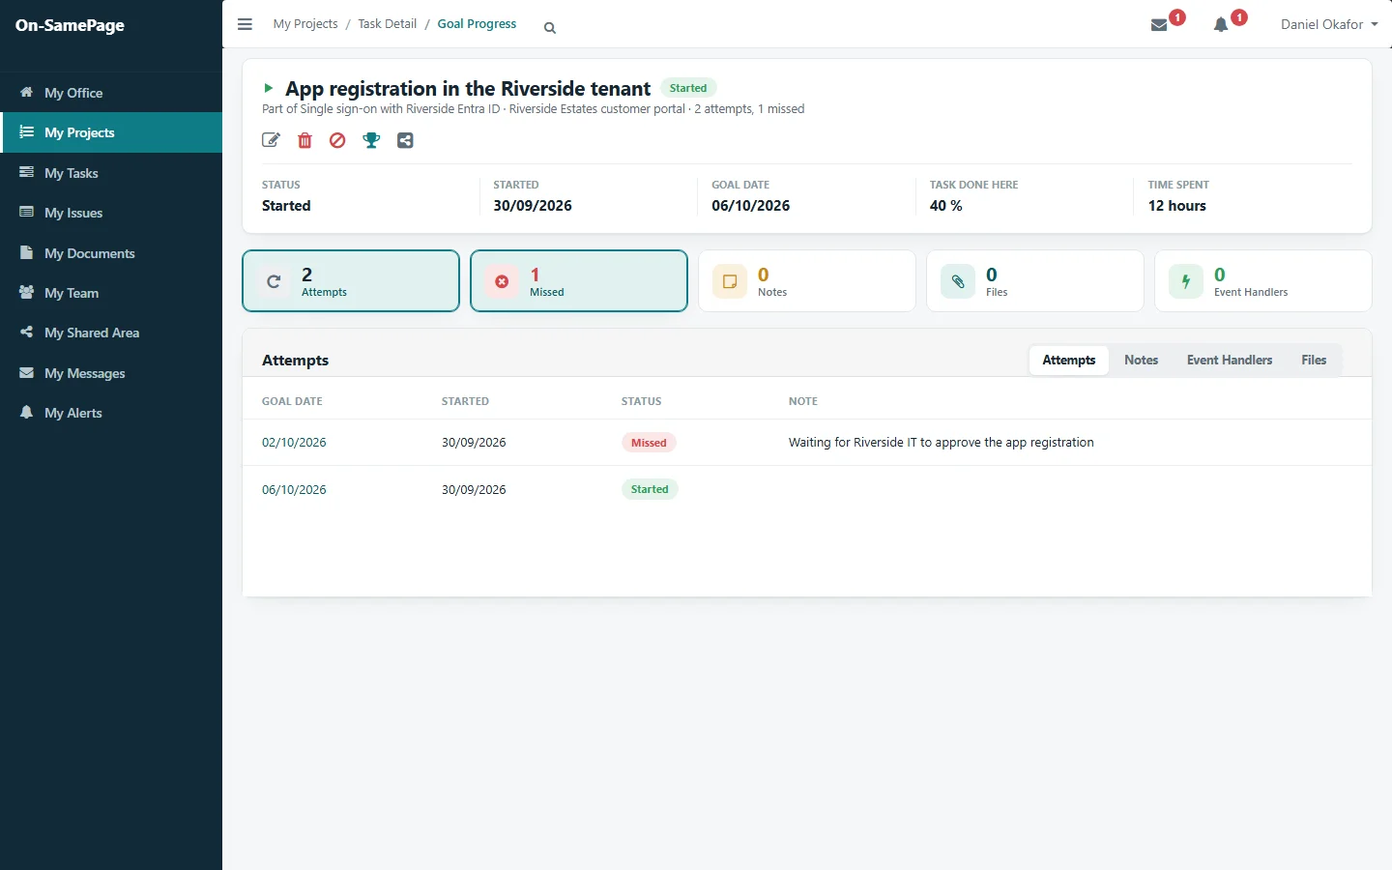The width and height of the screenshot is (1392, 870).
Task: Select the 2 Attempts summary card
Action: coord(351,281)
